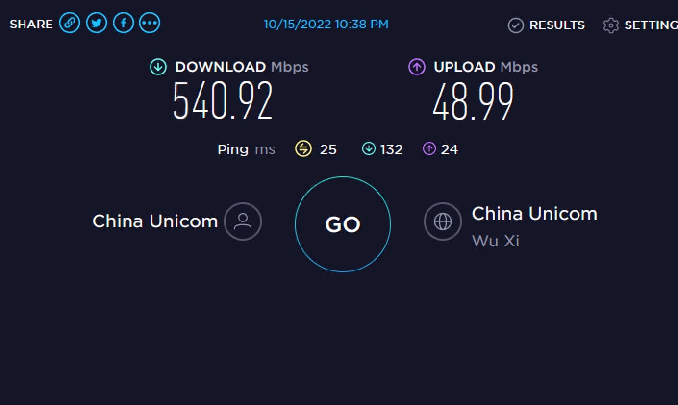Copy the share link icon
This screenshot has height=405, width=678.
70,23
